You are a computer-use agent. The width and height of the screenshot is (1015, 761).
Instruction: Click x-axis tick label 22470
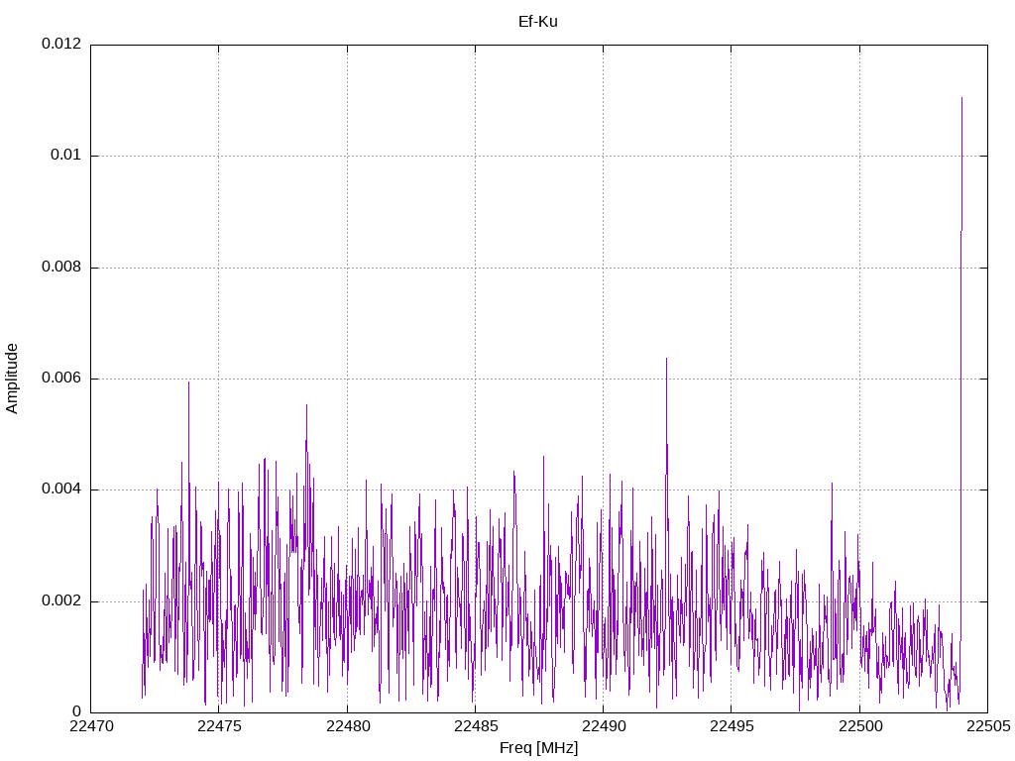91,726
